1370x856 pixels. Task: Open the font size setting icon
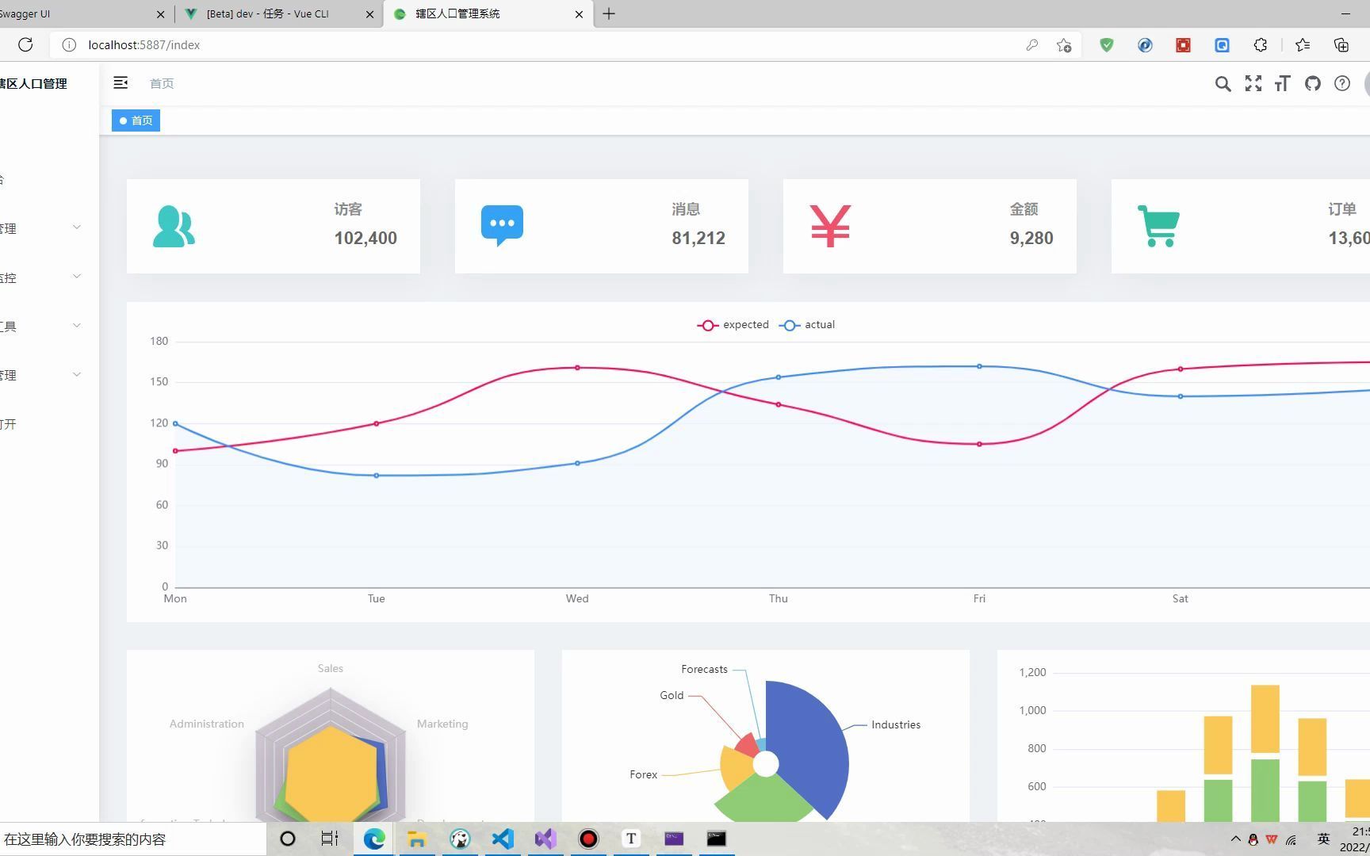1282,83
